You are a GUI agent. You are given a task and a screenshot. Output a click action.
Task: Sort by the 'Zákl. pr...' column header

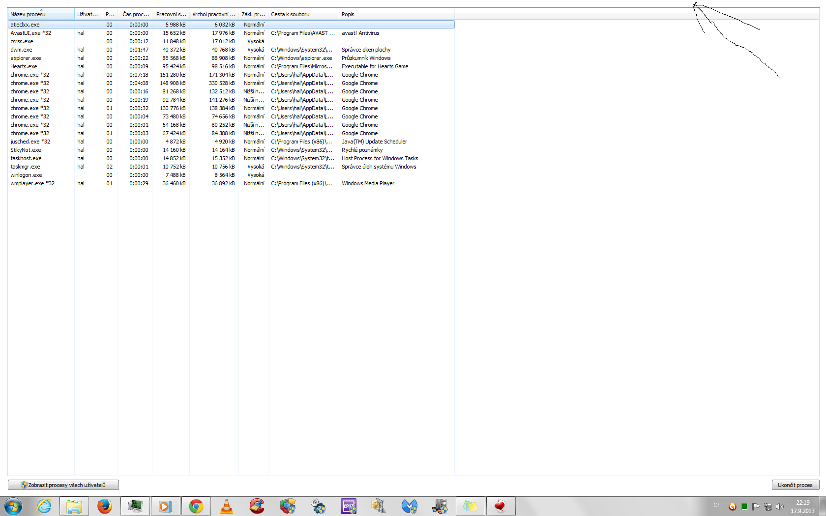pos(253,14)
